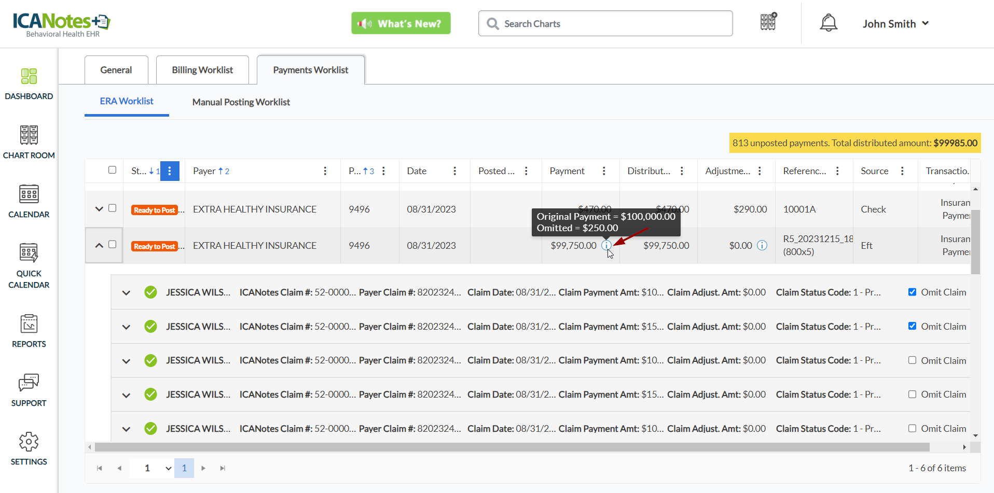Open the Dashboard from sidebar
Viewport: 994px width, 493px height.
[x=29, y=83]
